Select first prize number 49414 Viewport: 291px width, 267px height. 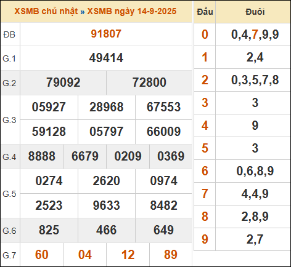click(106, 58)
